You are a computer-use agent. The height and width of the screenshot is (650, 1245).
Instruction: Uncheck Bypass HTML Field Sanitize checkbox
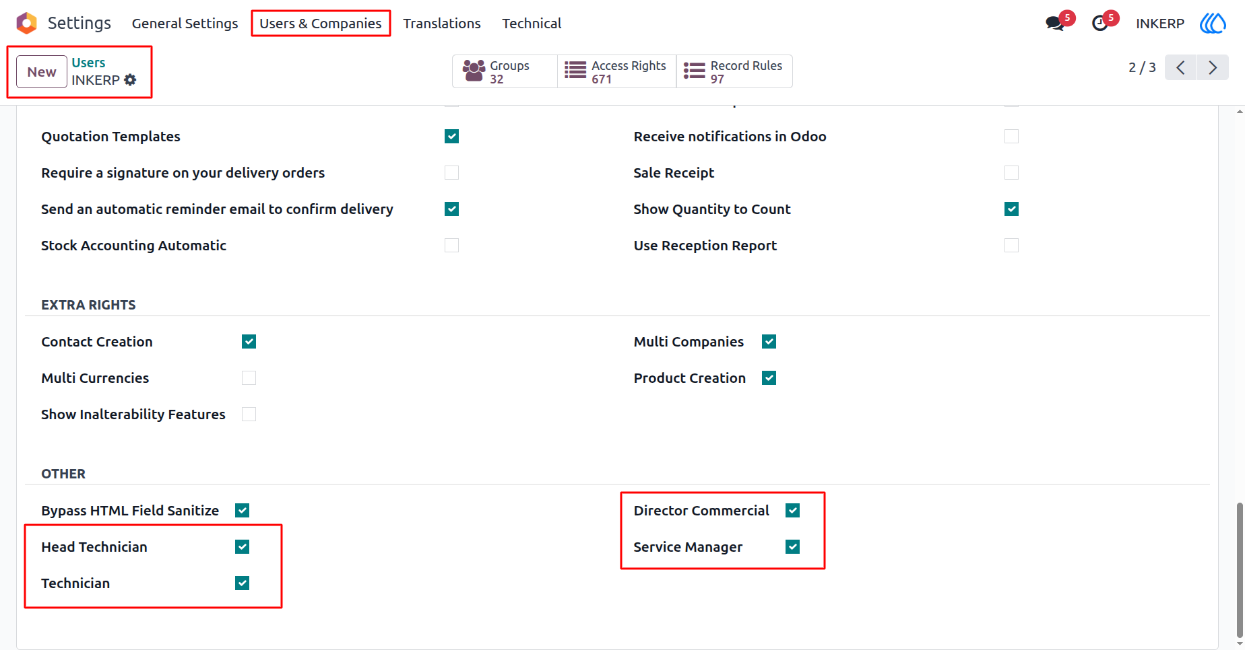click(x=242, y=511)
